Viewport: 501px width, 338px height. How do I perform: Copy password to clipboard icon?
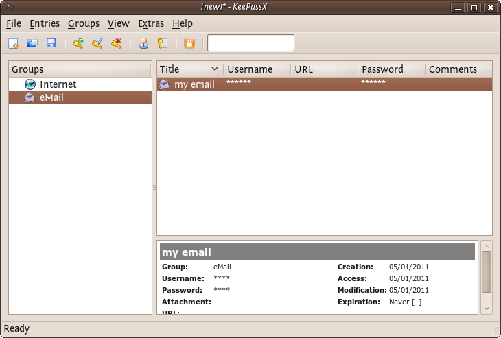coord(162,43)
